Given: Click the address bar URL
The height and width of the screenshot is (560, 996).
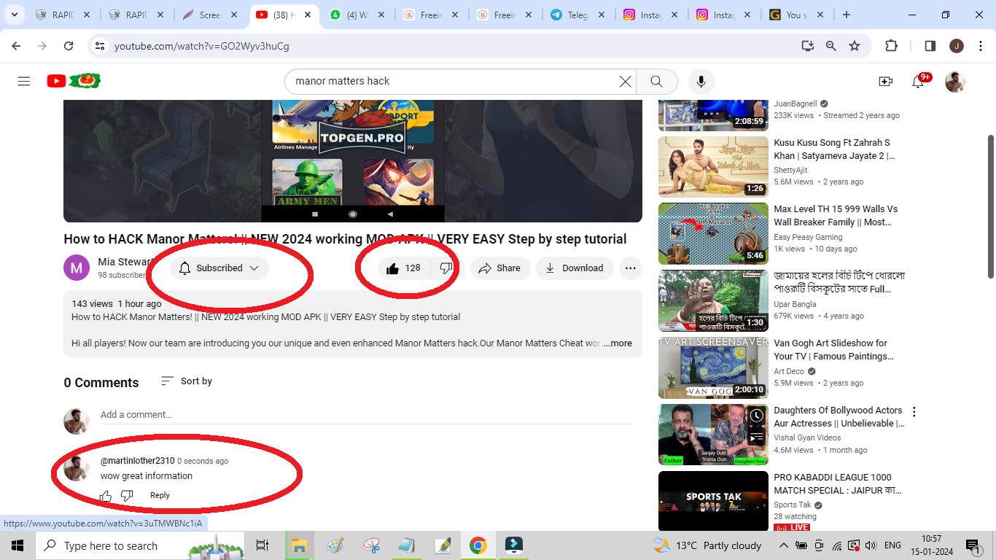Looking at the screenshot, I should pyautogui.click(x=202, y=46).
